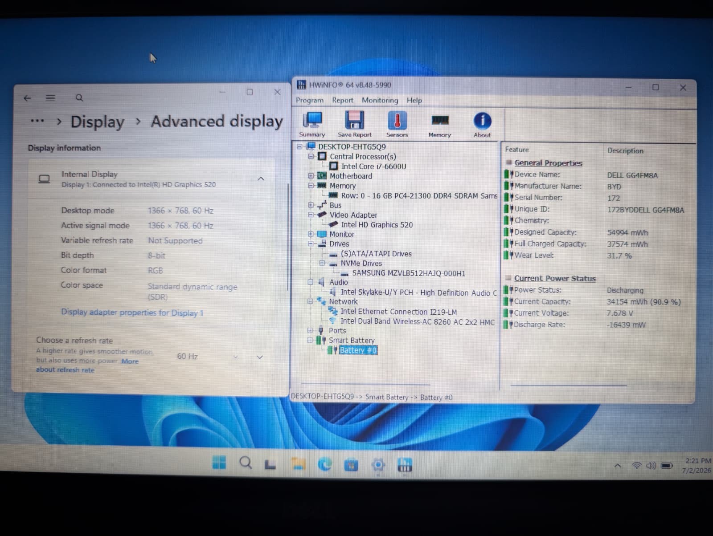Viewport: 713px width, 536px height.
Task: Collapse the Internal Display section
Action: pyautogui.click(x=261, y=179)
